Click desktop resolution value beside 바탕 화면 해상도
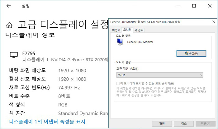This screenshot has height=129, width=218. point(72,71)
